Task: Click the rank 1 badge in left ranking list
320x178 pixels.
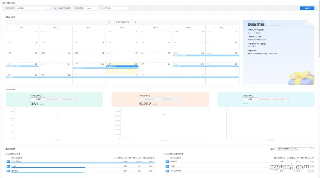Action: tap(8, 161)
